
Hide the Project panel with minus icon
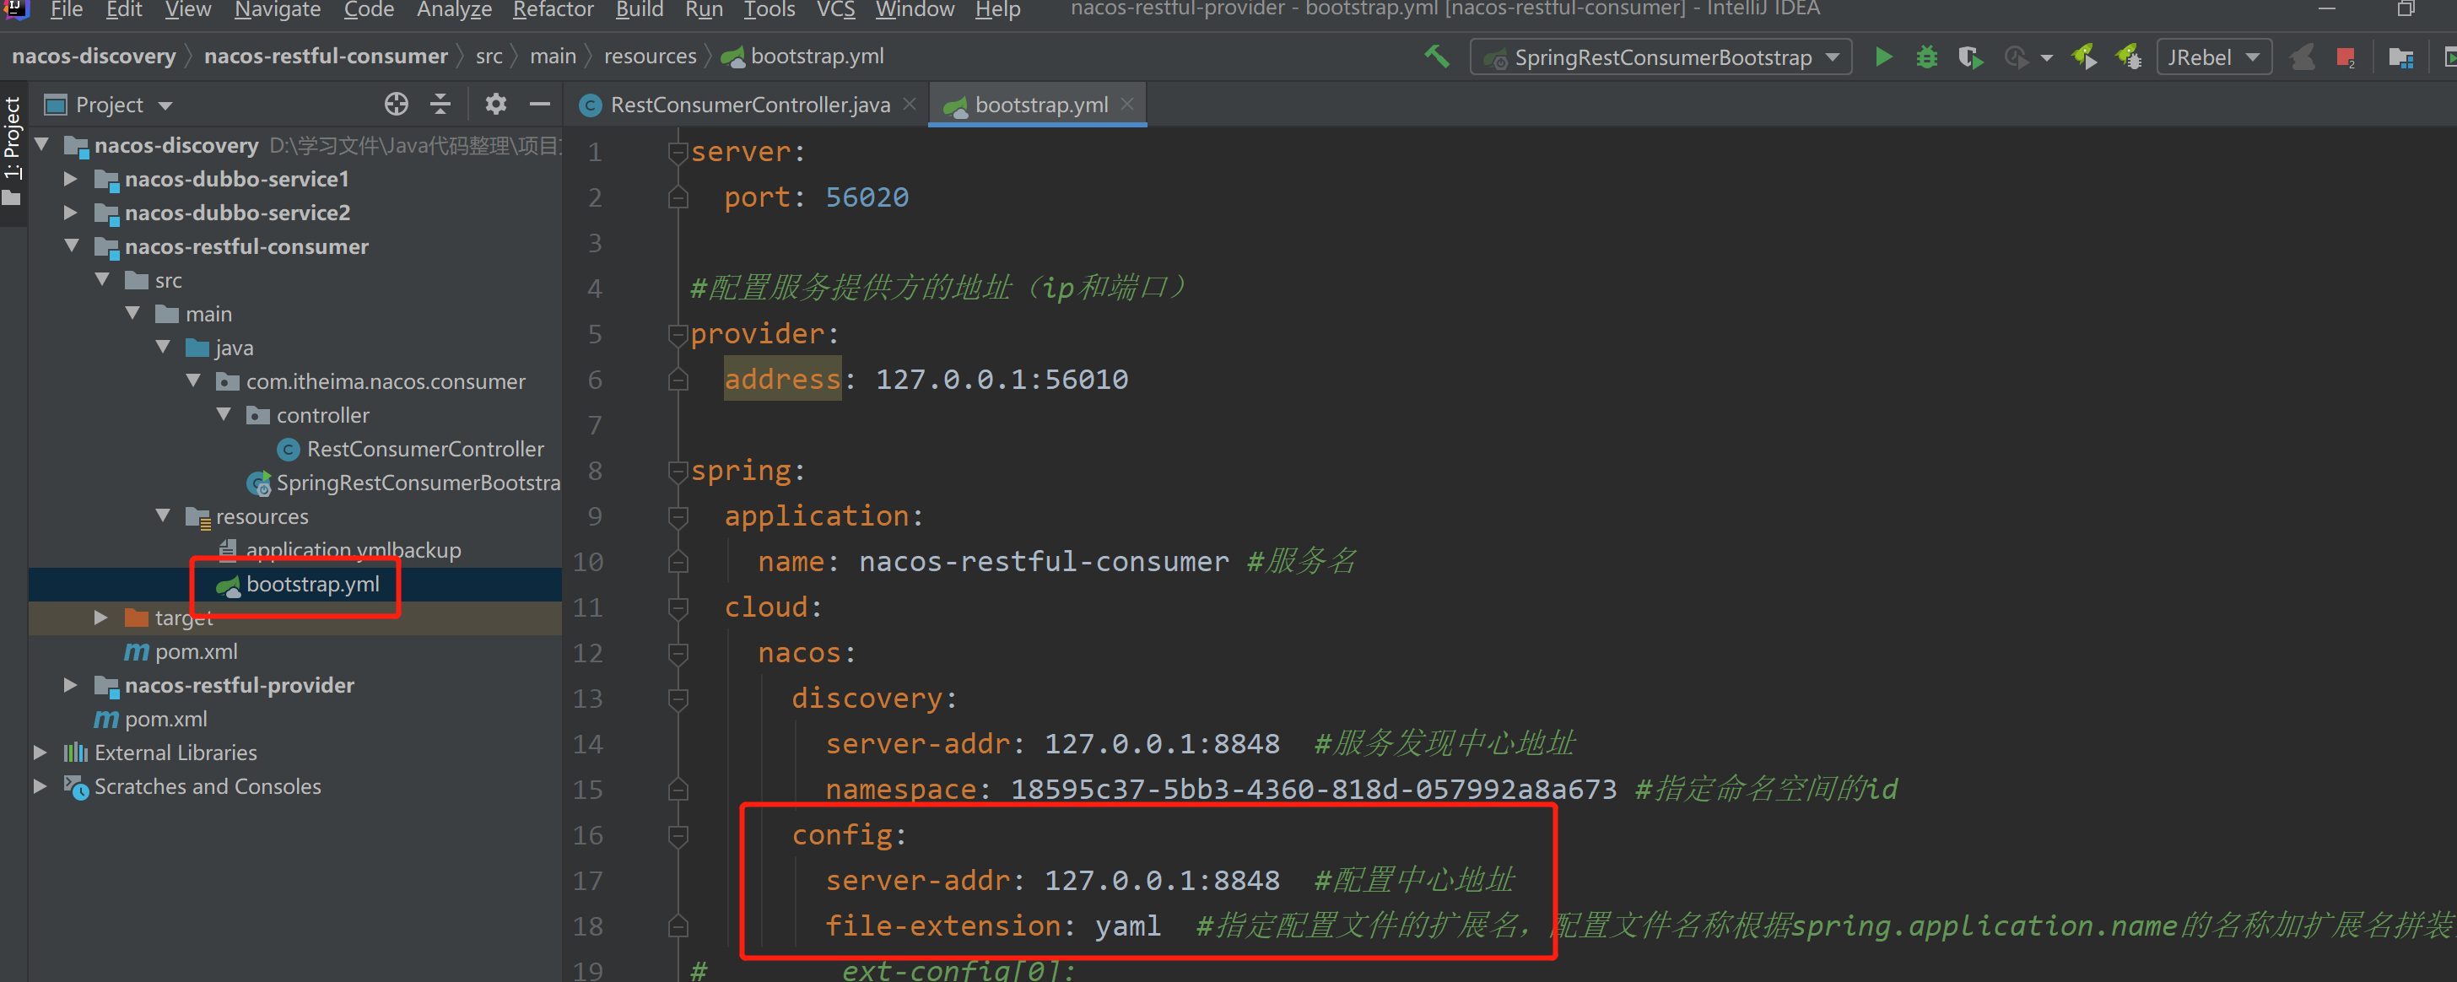pos(540,104)
